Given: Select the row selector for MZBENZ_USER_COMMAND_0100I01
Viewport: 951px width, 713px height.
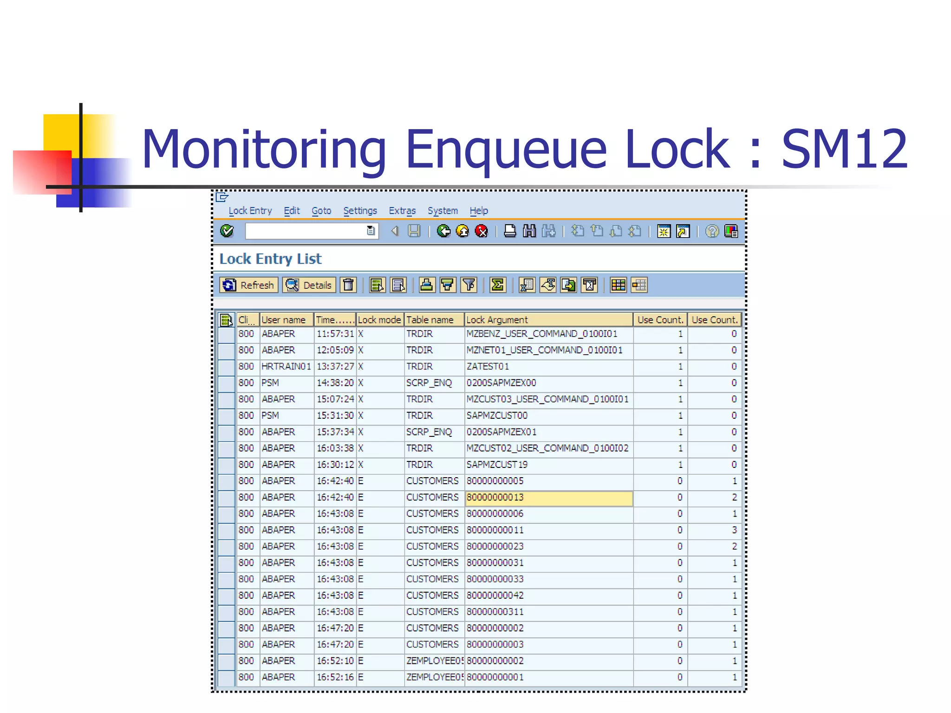Looking at the screenshot, I should tap(226, 334).
